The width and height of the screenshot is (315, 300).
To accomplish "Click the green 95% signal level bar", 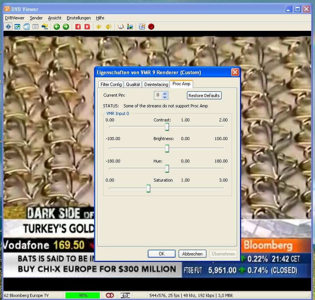I will 83,295.
